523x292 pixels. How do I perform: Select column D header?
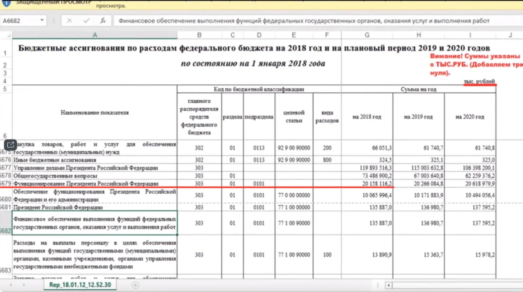coord(259,35)
